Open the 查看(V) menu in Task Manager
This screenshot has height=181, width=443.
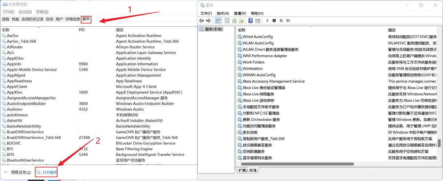(42, 12)
